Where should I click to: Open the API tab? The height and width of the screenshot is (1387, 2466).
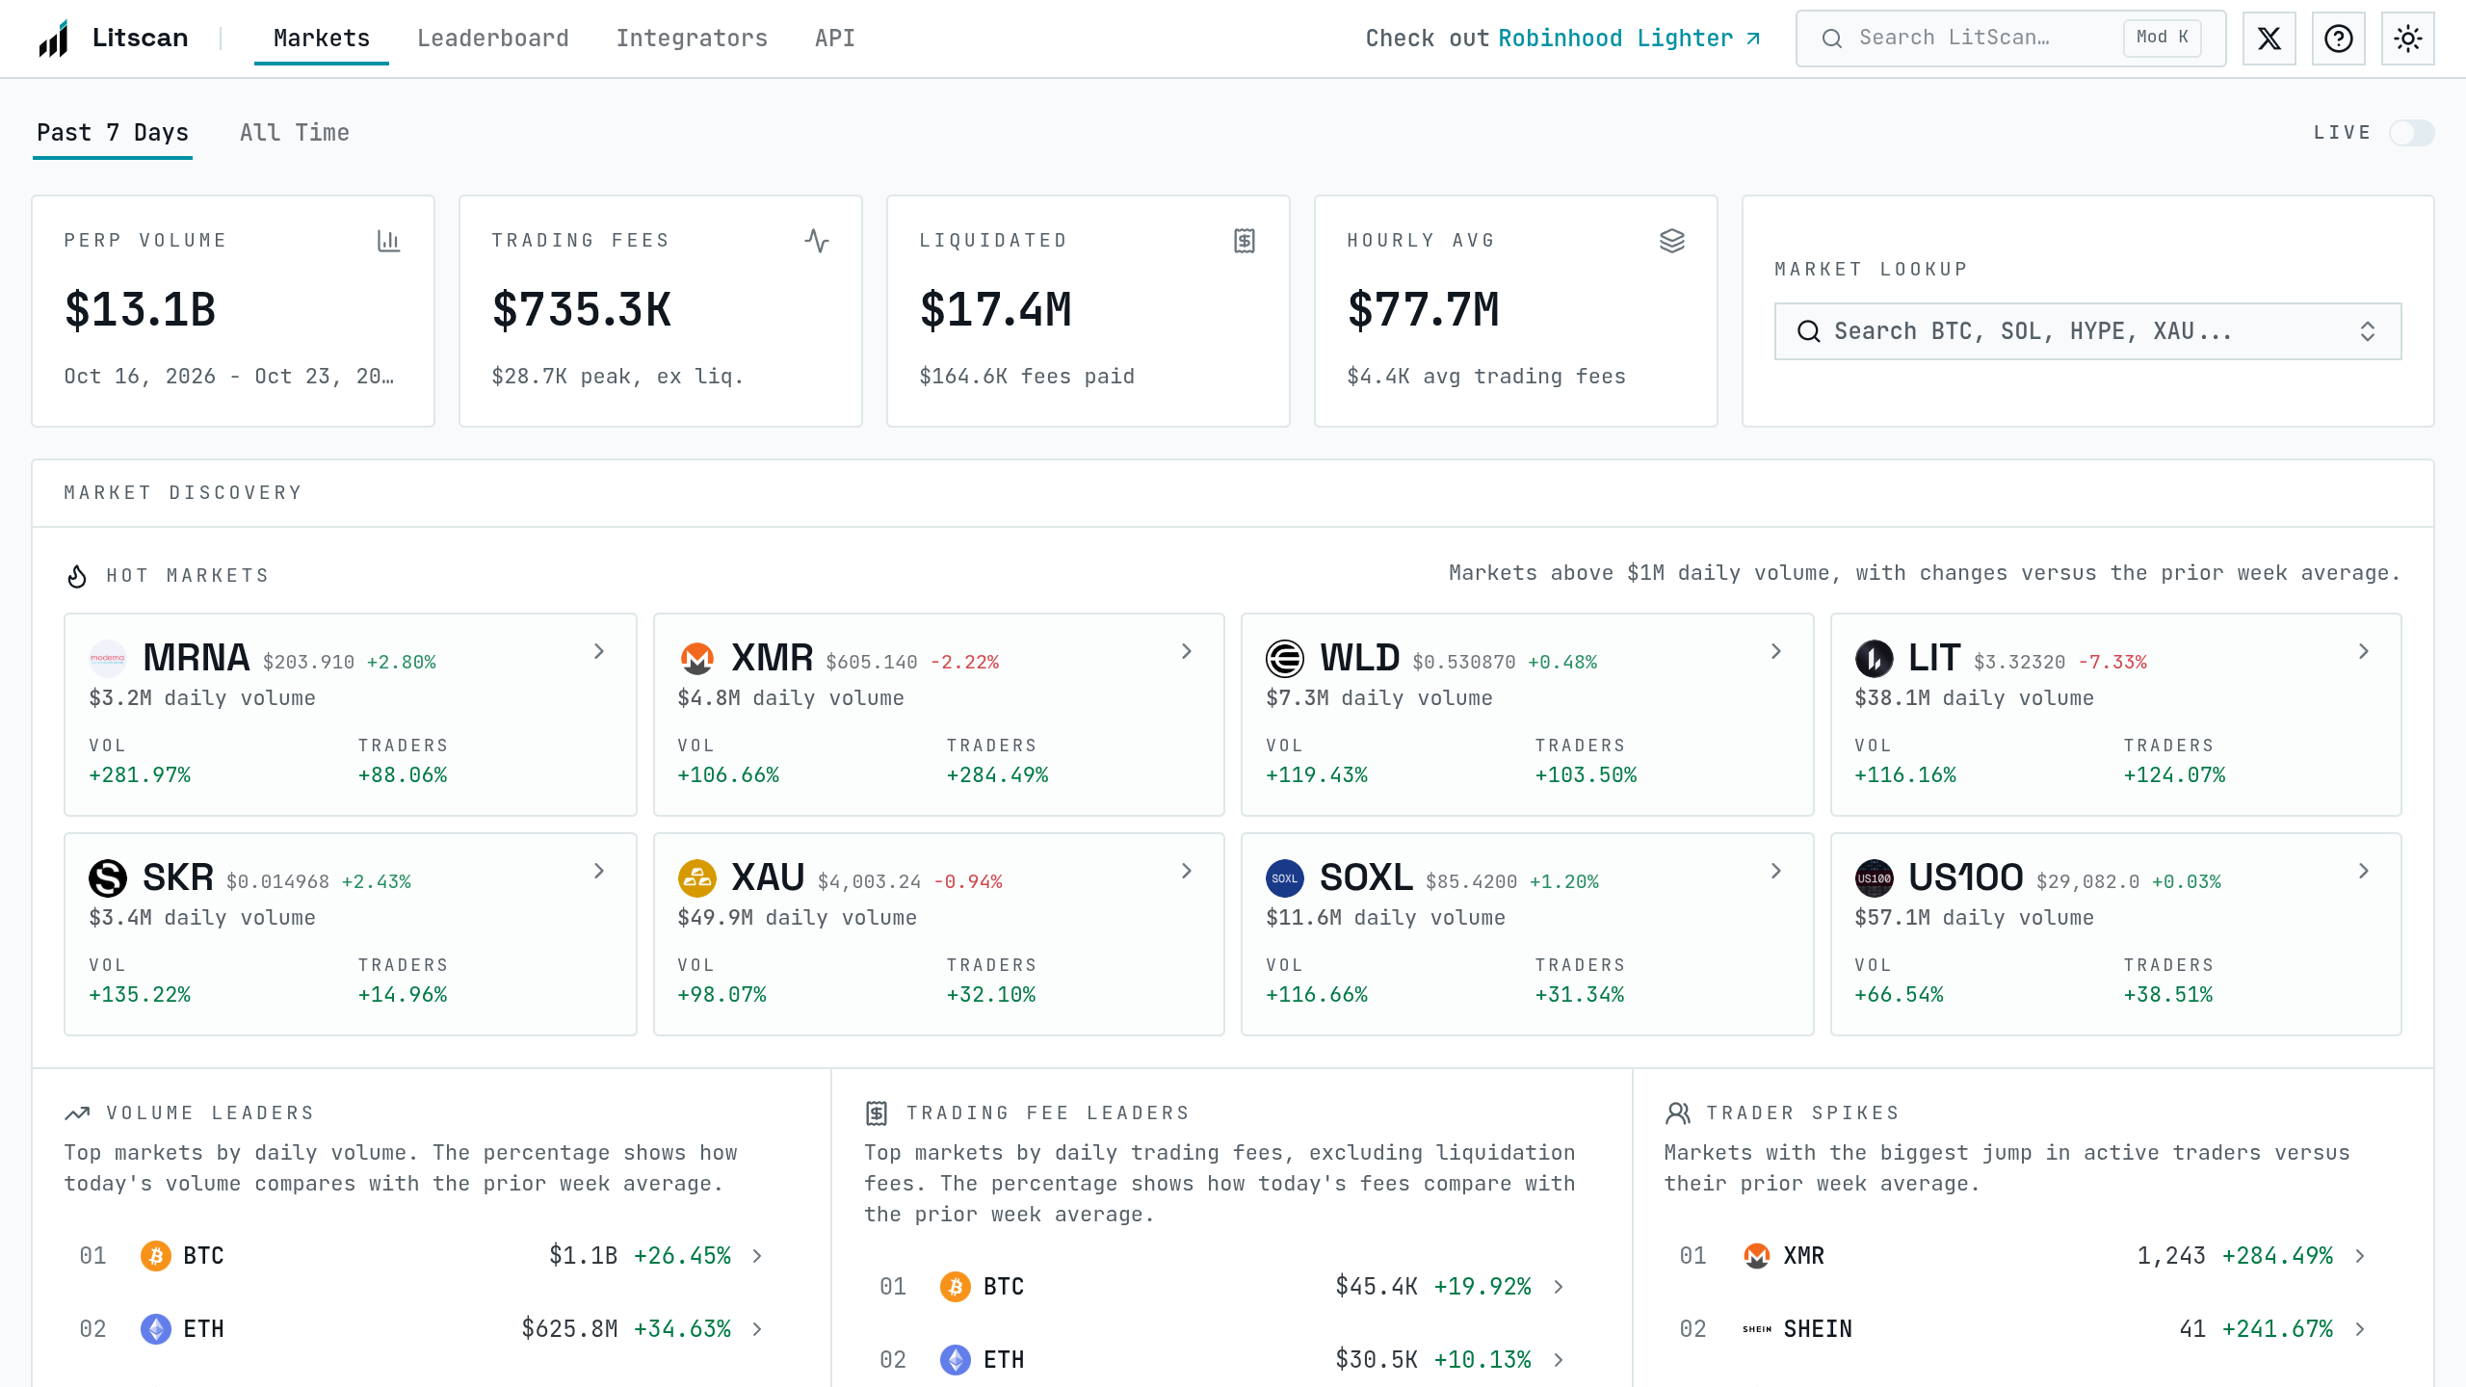[835, 39]
